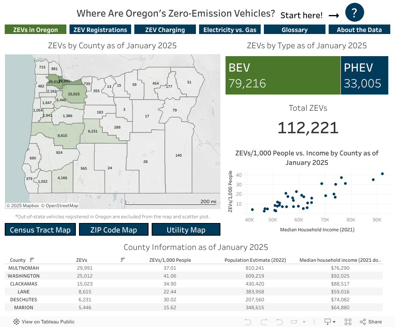395x327 pixels.
Task: Select the green BEV tile
Action: (283, 75)
